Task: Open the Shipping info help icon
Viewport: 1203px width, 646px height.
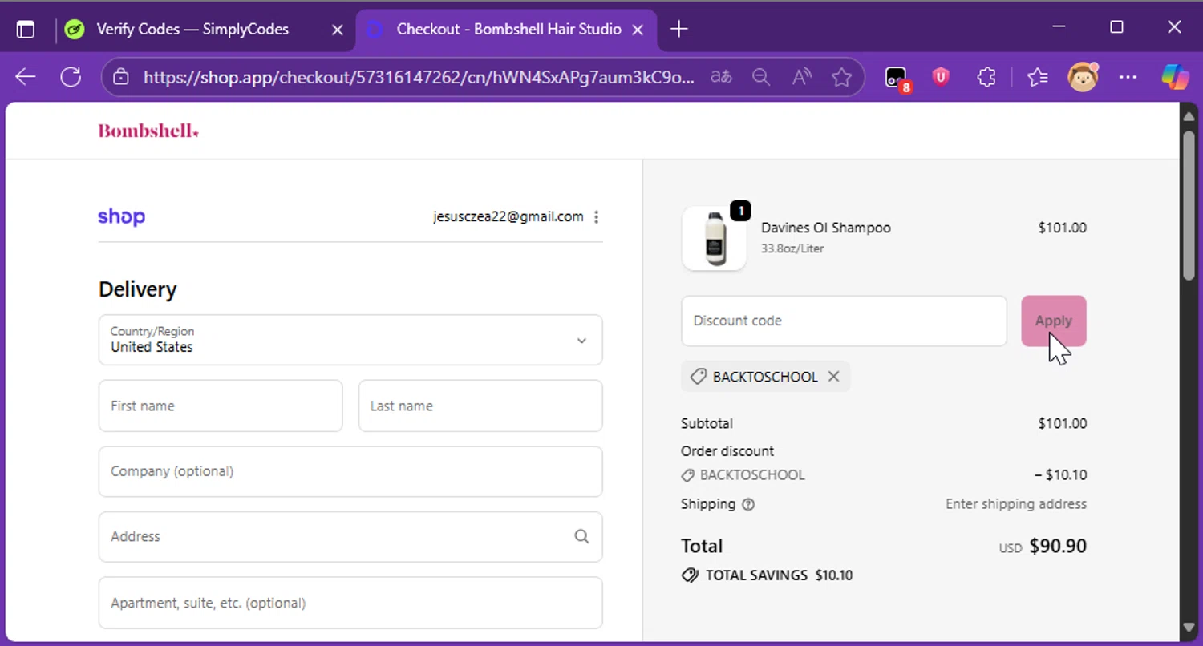Action: coord(748,504)
